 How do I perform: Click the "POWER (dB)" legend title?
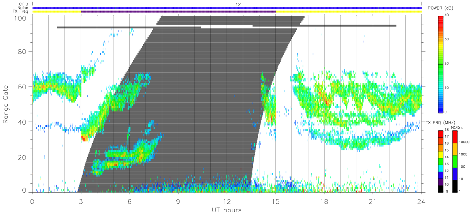[441, 9]
